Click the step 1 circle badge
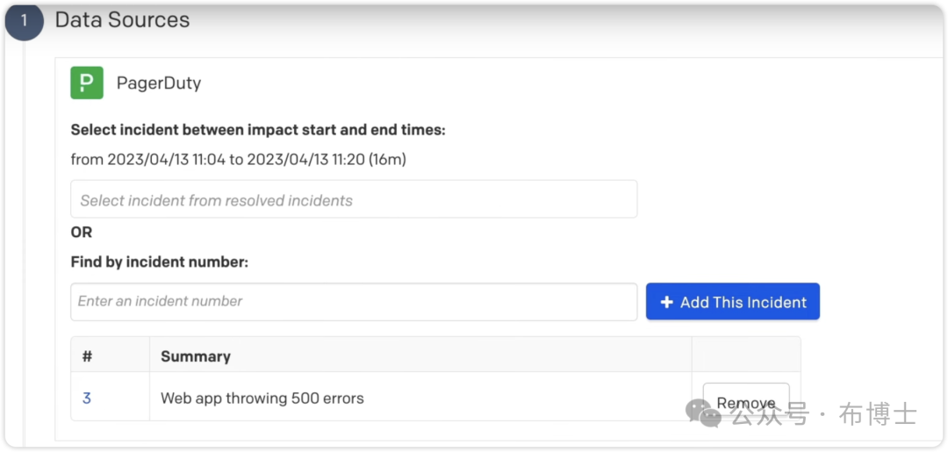Viewport: 948px width, 452px height. 24,20
